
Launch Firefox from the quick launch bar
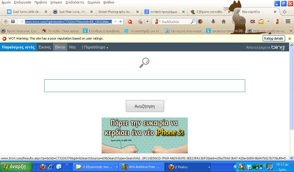42,167
